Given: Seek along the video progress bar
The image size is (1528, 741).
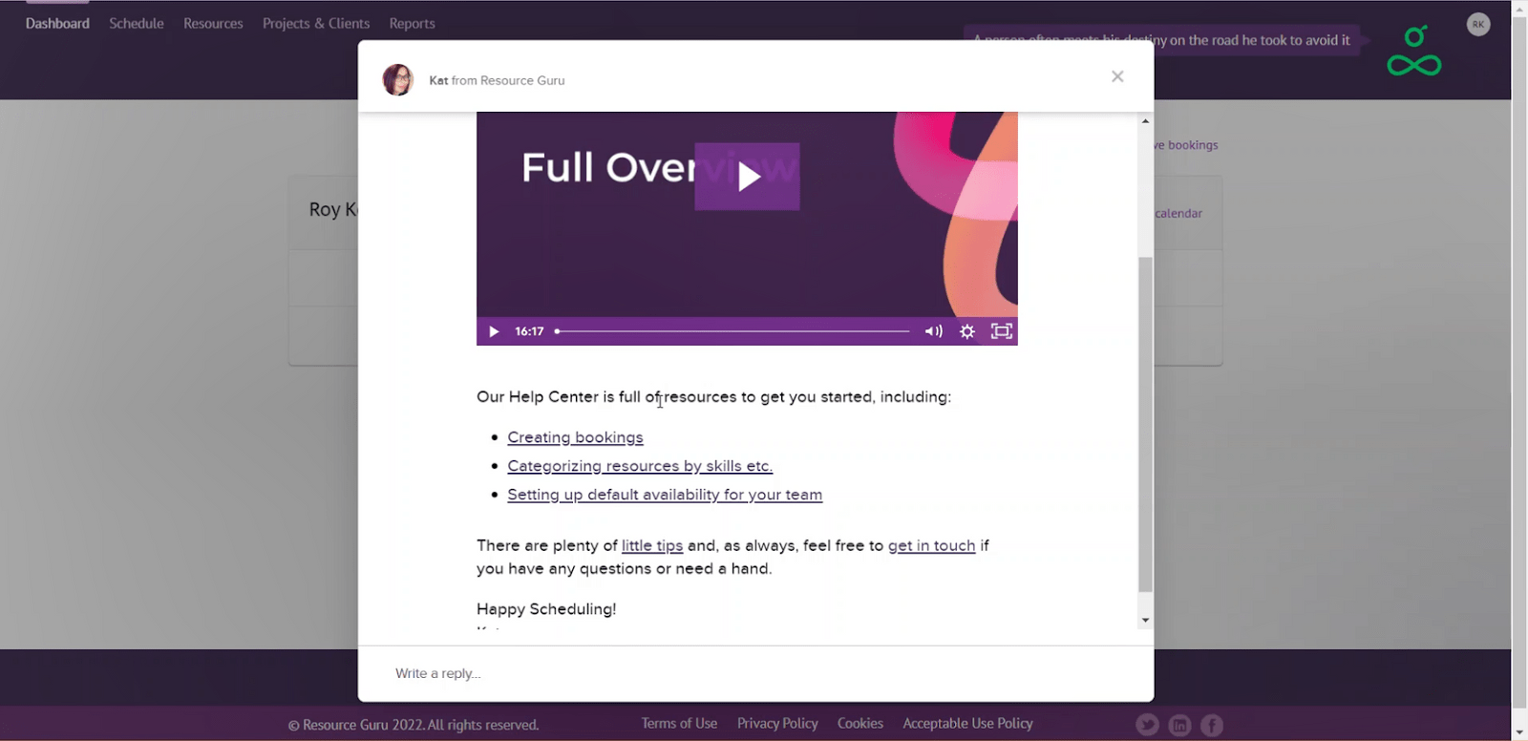Looking at the screenshot, I should (732, 331).
